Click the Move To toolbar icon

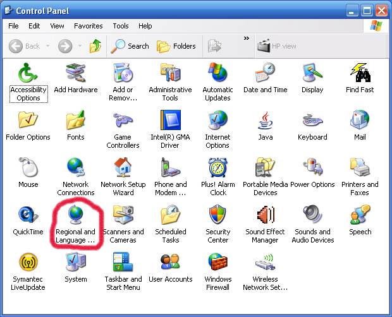(214, 46)
